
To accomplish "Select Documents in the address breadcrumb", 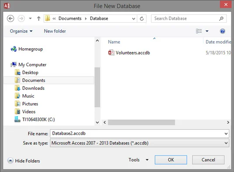I will (x=70, y=18).
